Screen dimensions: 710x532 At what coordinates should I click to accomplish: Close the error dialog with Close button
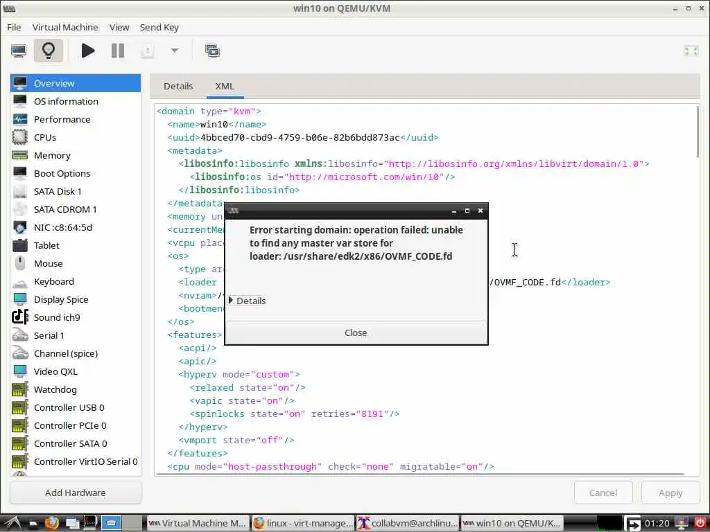pyautogui.click(x=356, y=332)
